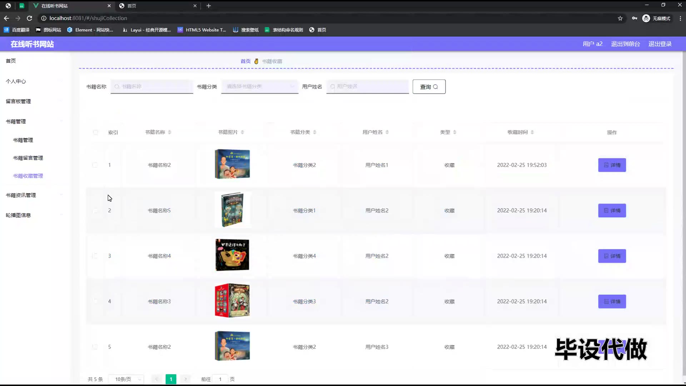Image resolution: width=686 pixels, height=386 pixels.
Task: Open the 表结构命名规则 bookmark
Action: pyautogui.click(x=284, y=30)
